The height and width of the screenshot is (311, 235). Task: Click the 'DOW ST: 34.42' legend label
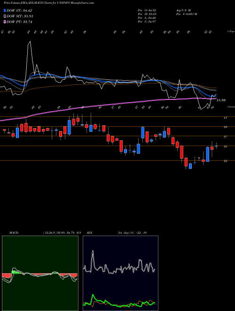(19, 11)
